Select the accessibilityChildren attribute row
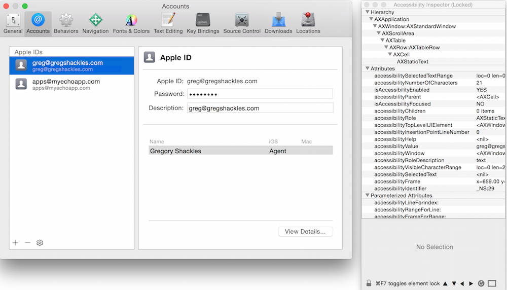The height and width of the screenshot is (290, 507). pos(433,111)
